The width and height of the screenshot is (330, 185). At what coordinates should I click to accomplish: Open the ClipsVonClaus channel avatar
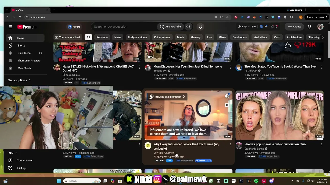tap(57, 68)
